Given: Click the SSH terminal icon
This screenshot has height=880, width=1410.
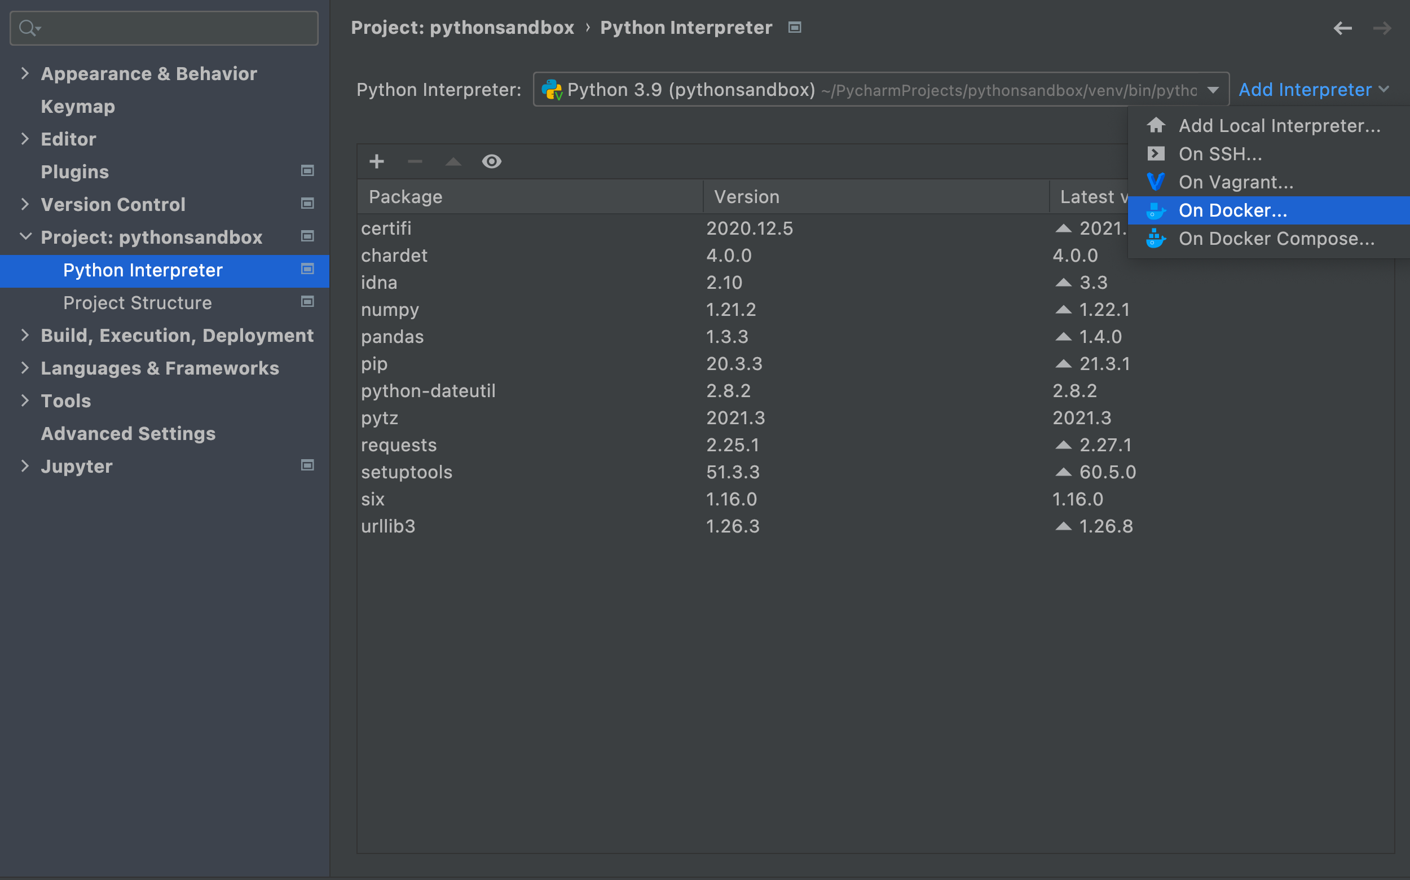Looking at the screenshot, I should pos(1156,153).
